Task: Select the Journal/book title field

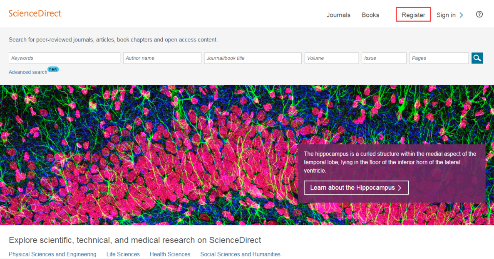Action: (253, 58)
